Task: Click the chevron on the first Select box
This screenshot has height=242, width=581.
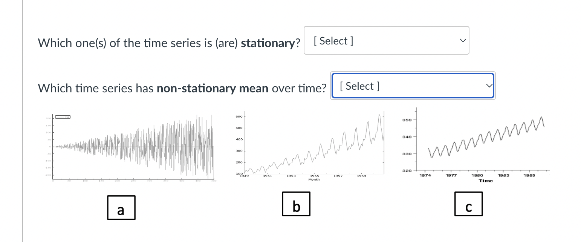Action: [x=463, y=40]
